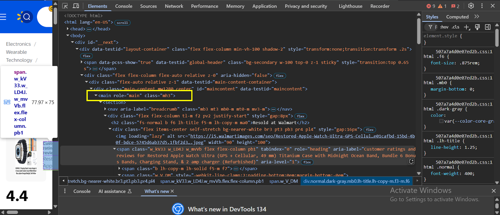Collapse the body element node
Screen dimensions: 500x215
click(68, 36)
